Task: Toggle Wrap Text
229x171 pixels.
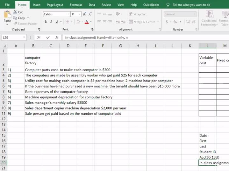Action: pos(138,14)
